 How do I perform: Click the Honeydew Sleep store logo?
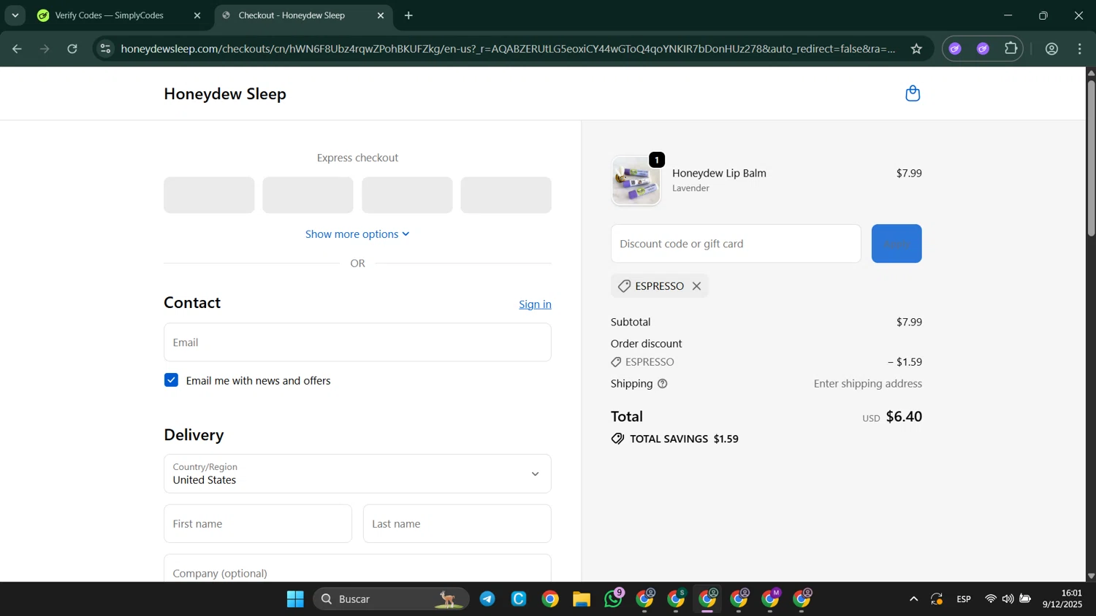(225, 94)
